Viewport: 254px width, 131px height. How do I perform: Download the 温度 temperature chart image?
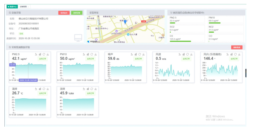48,89
